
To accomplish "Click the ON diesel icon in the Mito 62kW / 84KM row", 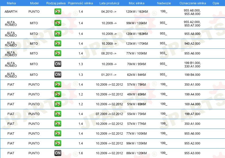I will [x=58, y=75].
